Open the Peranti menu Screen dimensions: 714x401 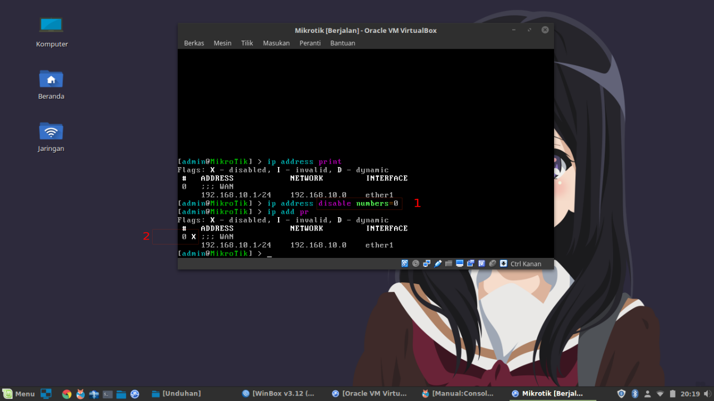point(310,43)
